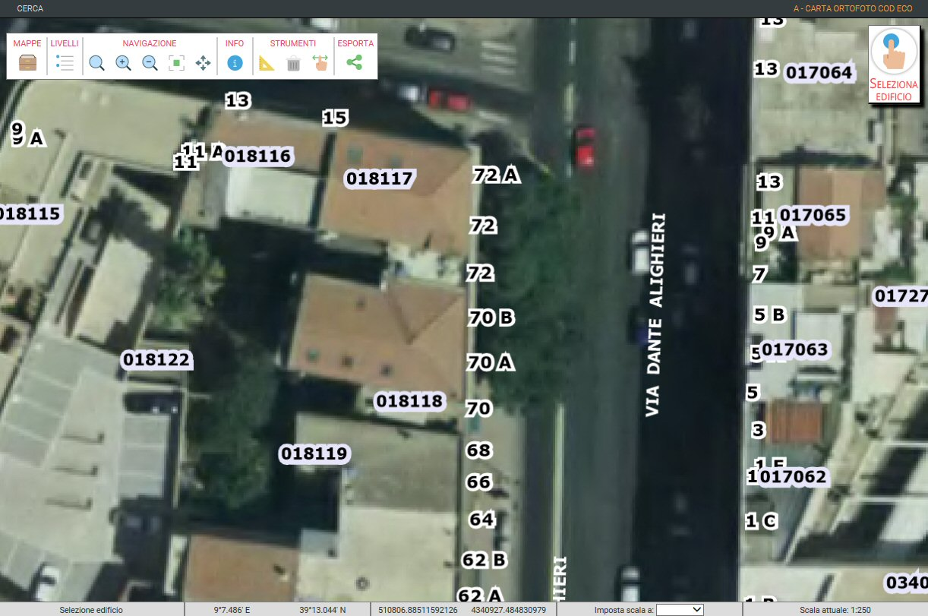Select the pan arrows tool
This screenshot has height=616, width=928.
point(203,63)
